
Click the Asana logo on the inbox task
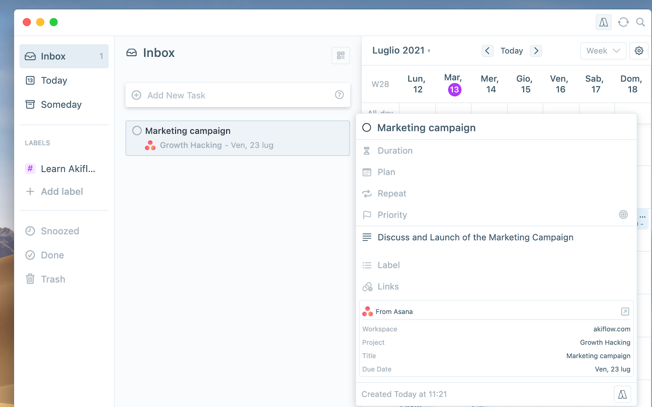click(x=150, y=145)
